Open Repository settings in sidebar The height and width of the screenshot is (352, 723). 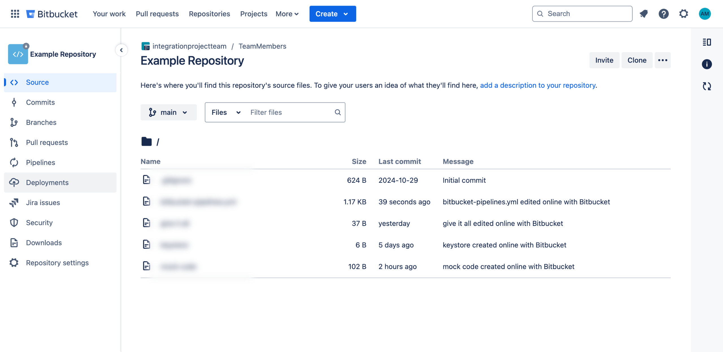tap(57, 263)
